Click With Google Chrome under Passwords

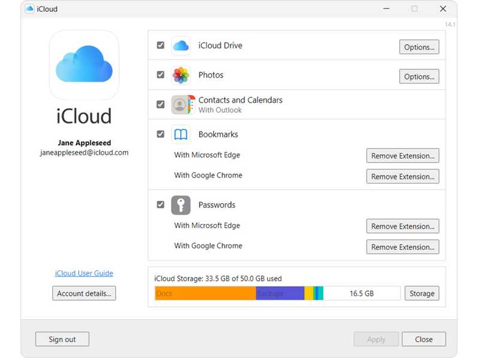(x=208, y=246)
